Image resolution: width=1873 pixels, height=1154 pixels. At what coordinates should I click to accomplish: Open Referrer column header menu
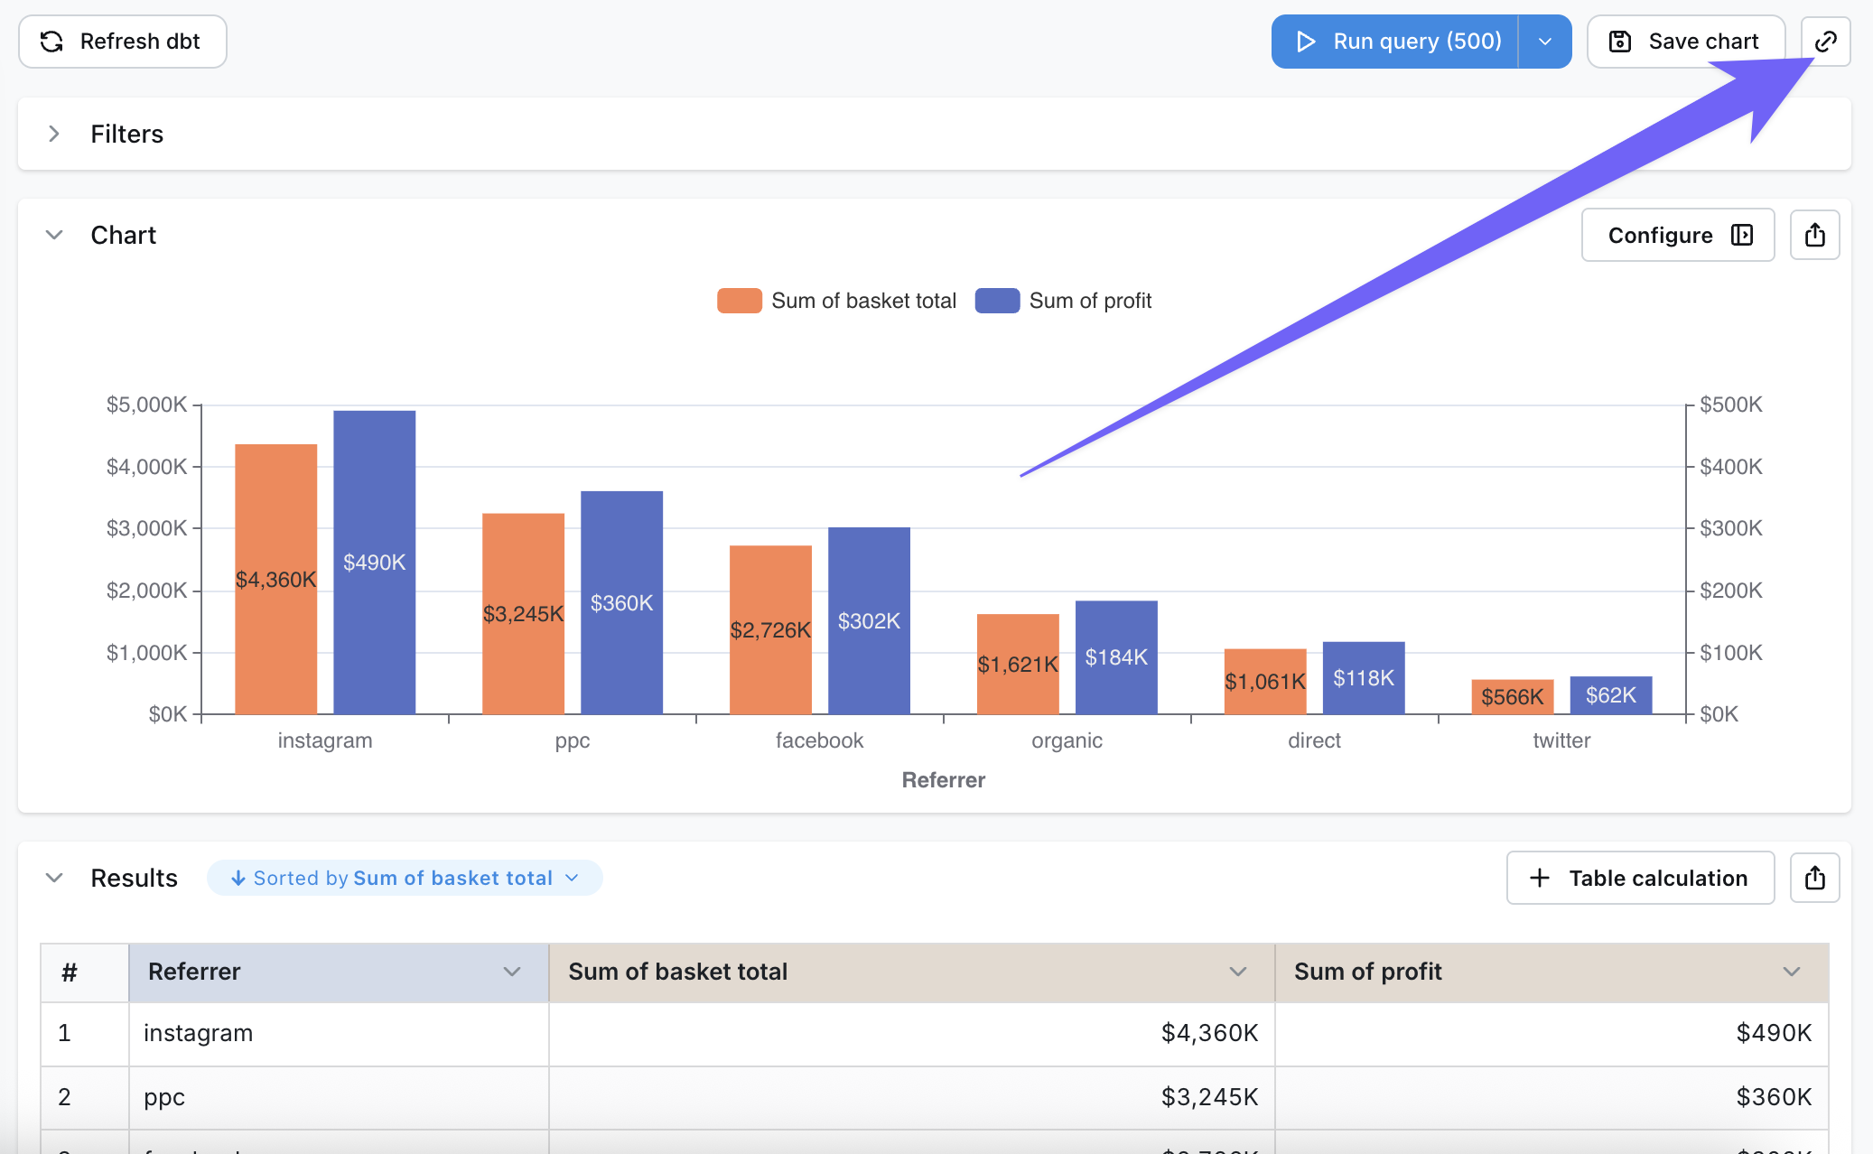[x=512, y=972]
